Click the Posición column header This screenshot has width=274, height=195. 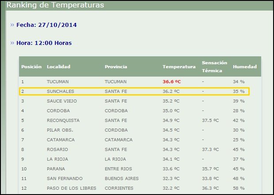coord(31,67)
